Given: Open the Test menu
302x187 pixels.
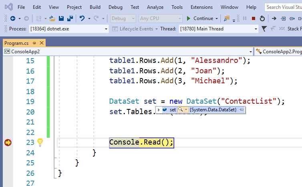Looking at the screenshot, I should click(135, 7).
